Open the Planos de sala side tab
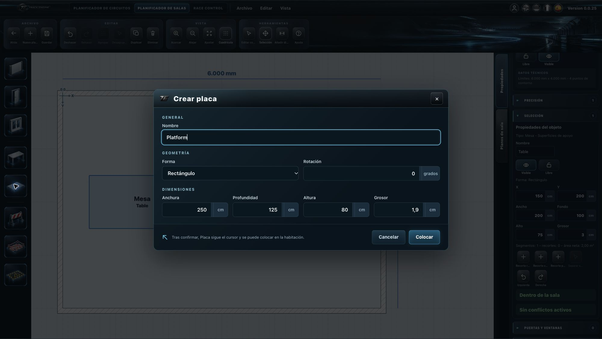This screenshot has height=339, width=602. click(502, 136)
